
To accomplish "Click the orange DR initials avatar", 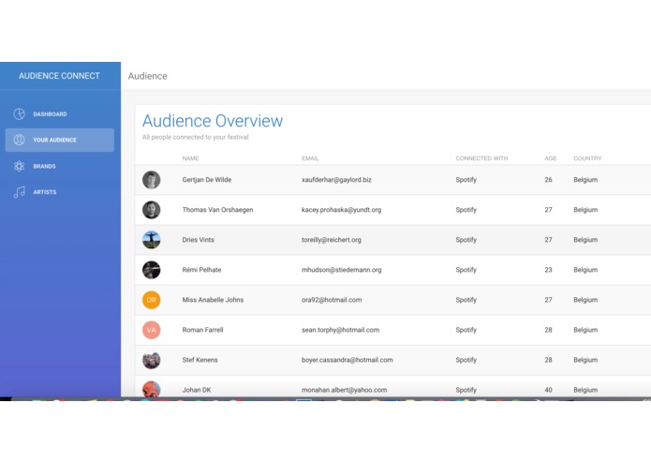I will coord(151,300).
